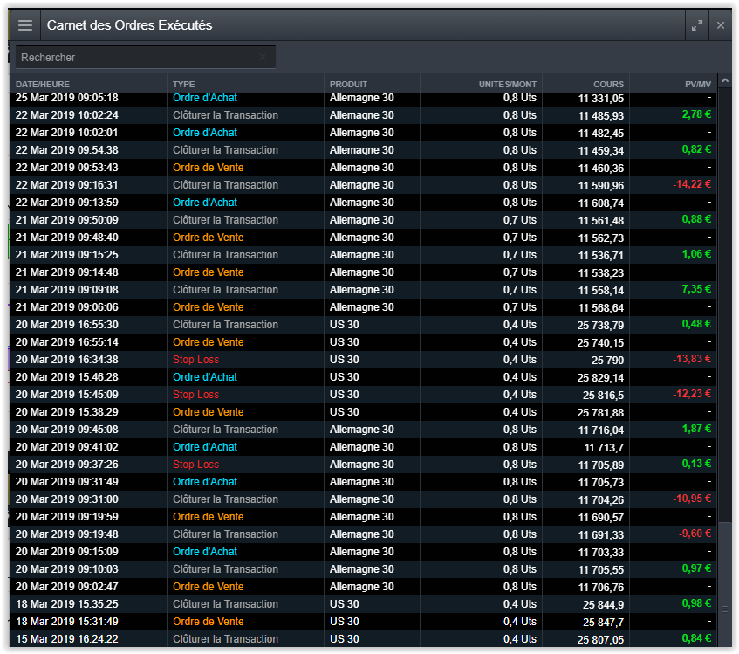Select the -14,22 € loss transaction row
739x654 pixels.
363,185
